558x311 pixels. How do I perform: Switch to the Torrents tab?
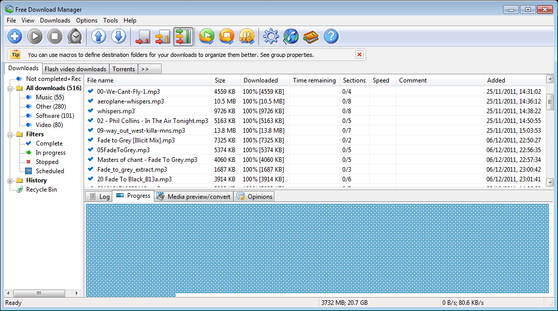click(x=123, y=69)
